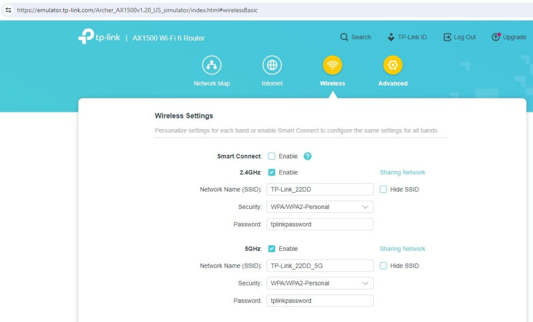Click the Log Out text link

464,37
